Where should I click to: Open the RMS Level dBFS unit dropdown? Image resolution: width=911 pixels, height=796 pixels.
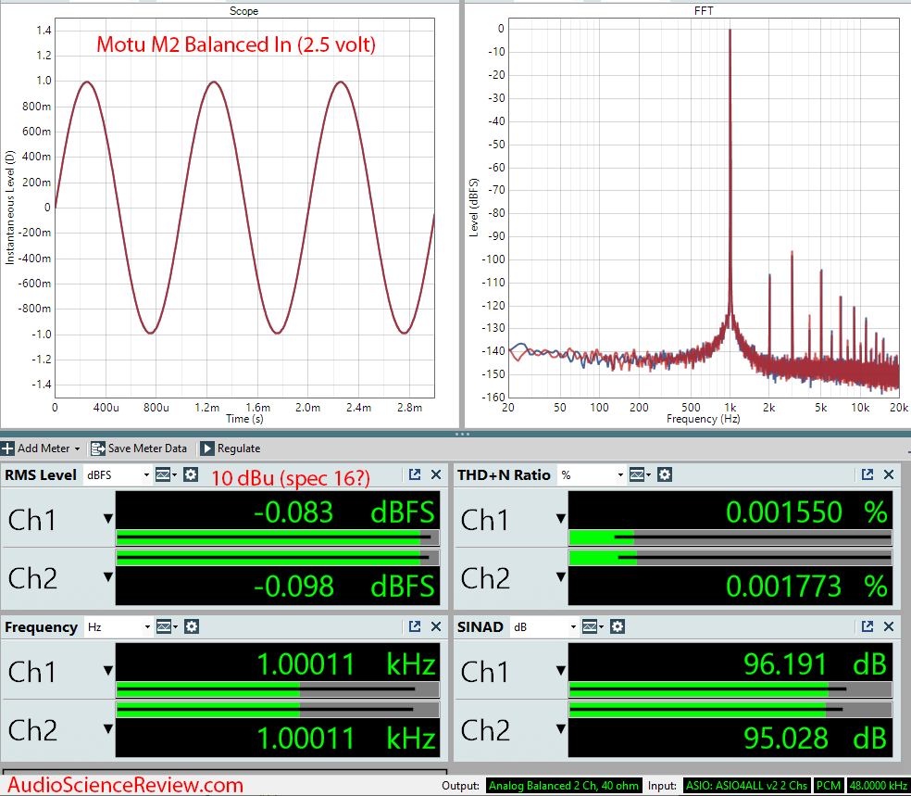pyautogui.click(x=118, y=475)
